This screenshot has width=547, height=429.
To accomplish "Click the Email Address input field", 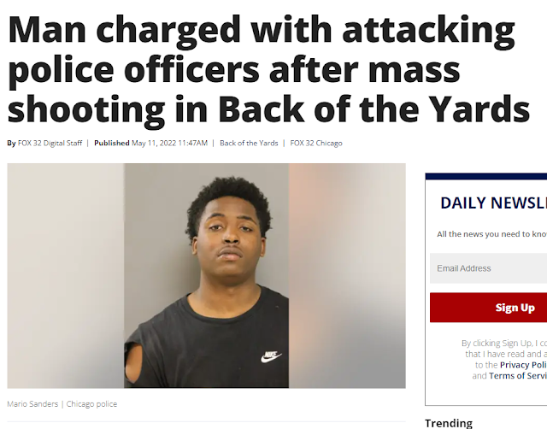I will pos(488,268).
